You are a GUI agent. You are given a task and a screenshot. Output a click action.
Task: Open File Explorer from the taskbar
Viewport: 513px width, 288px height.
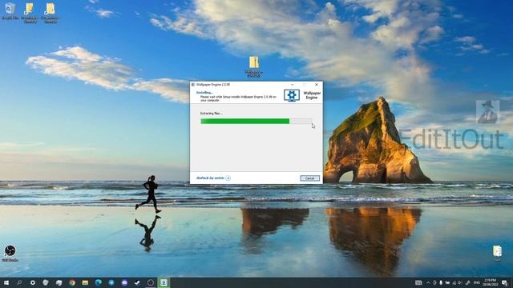point(85,282)
